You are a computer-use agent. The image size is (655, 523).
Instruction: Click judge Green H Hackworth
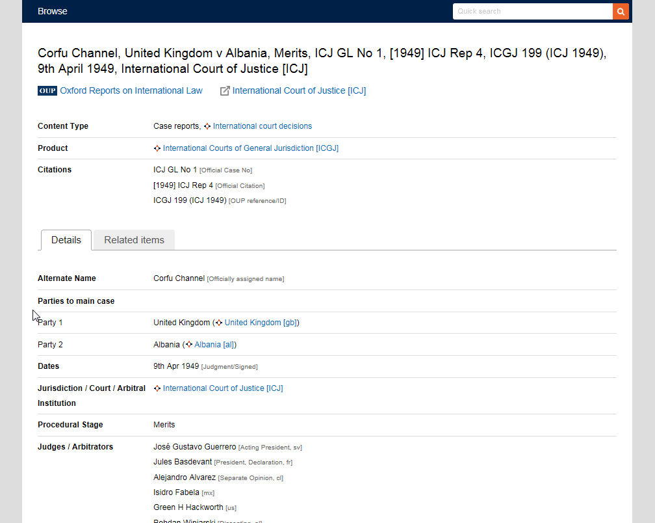[188, 507]
